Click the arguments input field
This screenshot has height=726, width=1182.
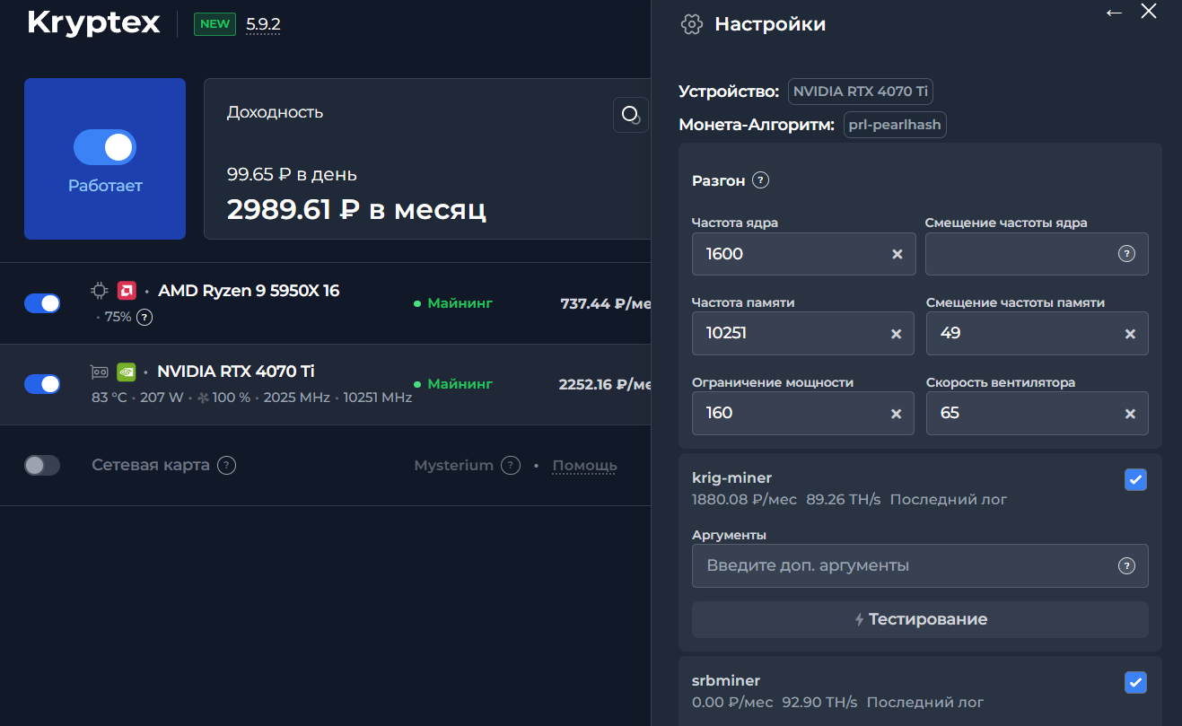coord(920,565)
